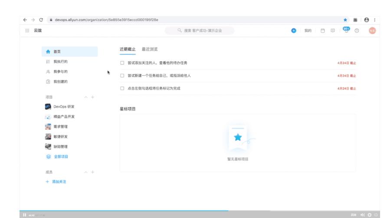Viewport: 384px width, 218px height.
Task: Open the 需求管理 project name
Action: [60, 127]
